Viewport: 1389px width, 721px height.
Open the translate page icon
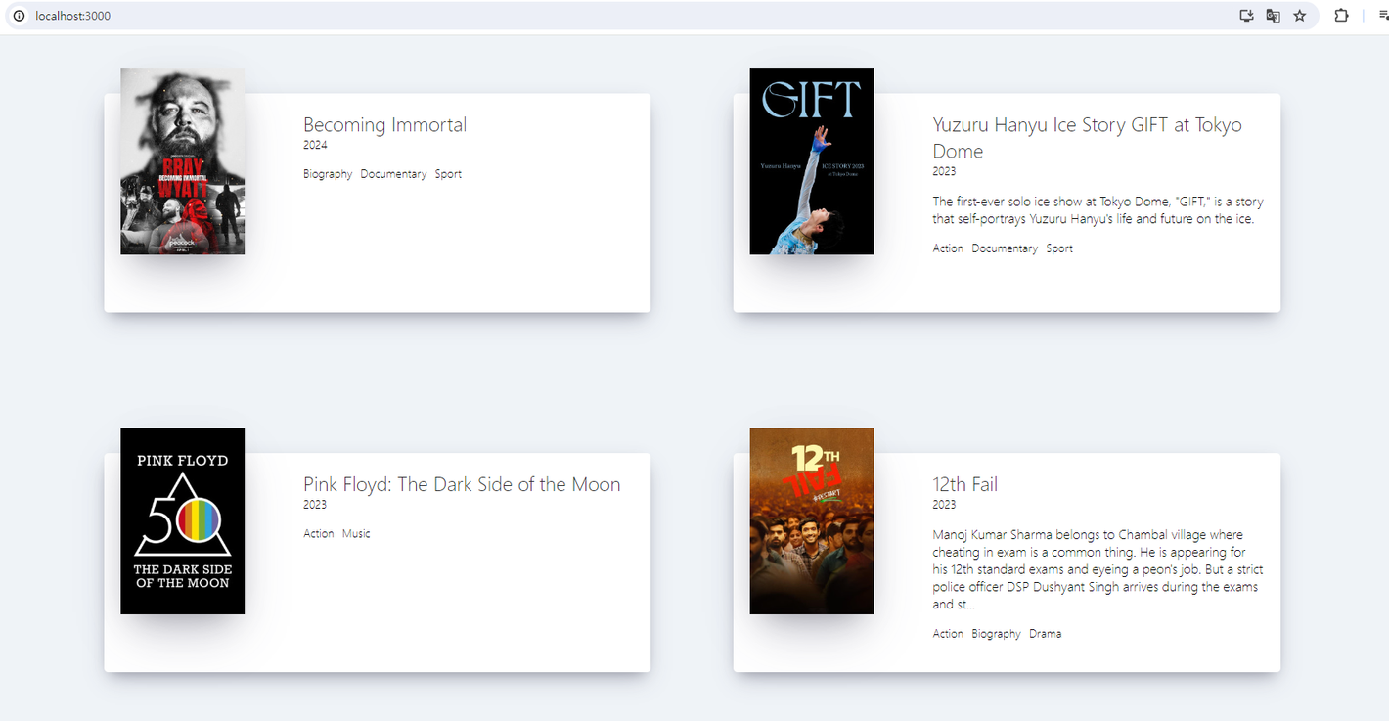[1273, 16]
